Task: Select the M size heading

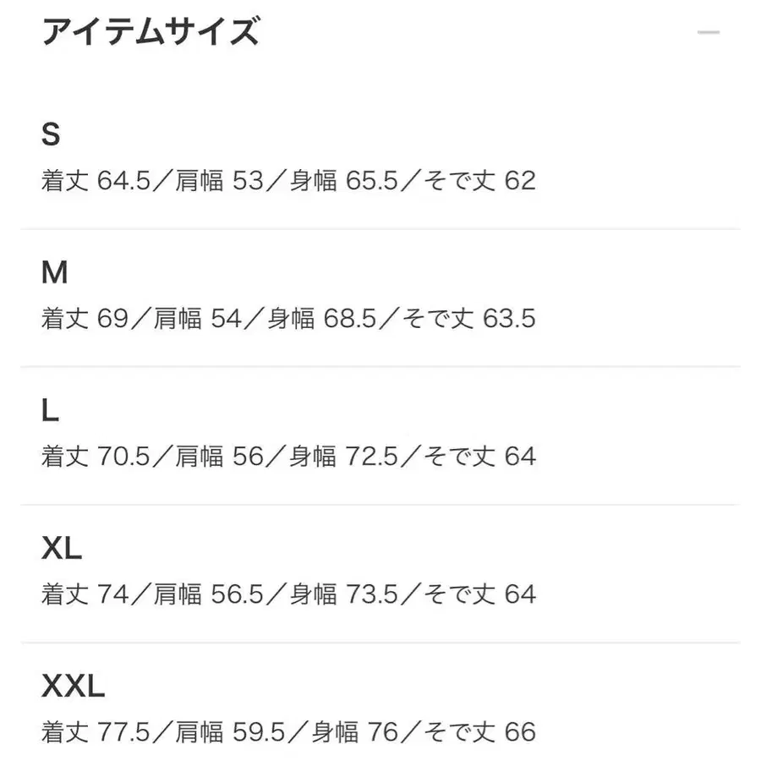Action: tap(57, 272)
